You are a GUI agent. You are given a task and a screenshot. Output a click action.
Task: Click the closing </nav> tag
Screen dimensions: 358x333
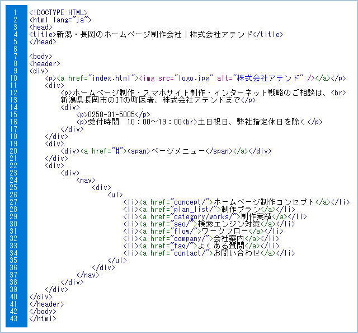[88, 275]
